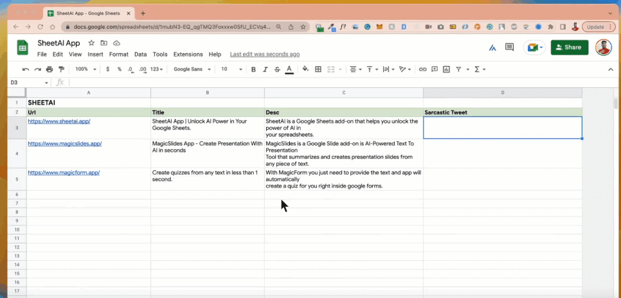This screenshot has width=621, height=298.
Task: View cloud document status
Action: 116,43
